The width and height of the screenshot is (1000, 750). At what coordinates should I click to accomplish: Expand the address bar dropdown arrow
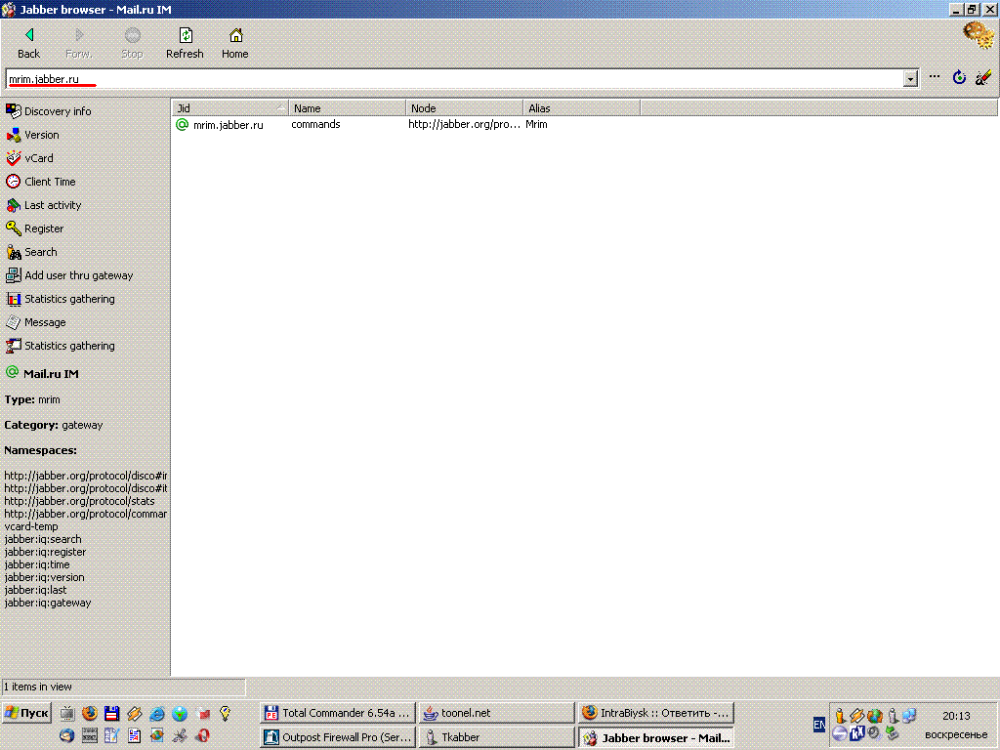point(910,78)
